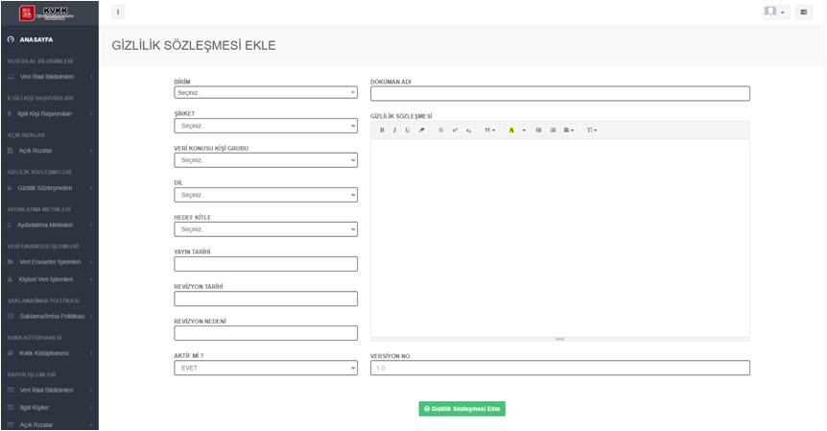Click the underline formatting icon
The height and width of the screenshot is (431, 827).
(x=407, y=130)
